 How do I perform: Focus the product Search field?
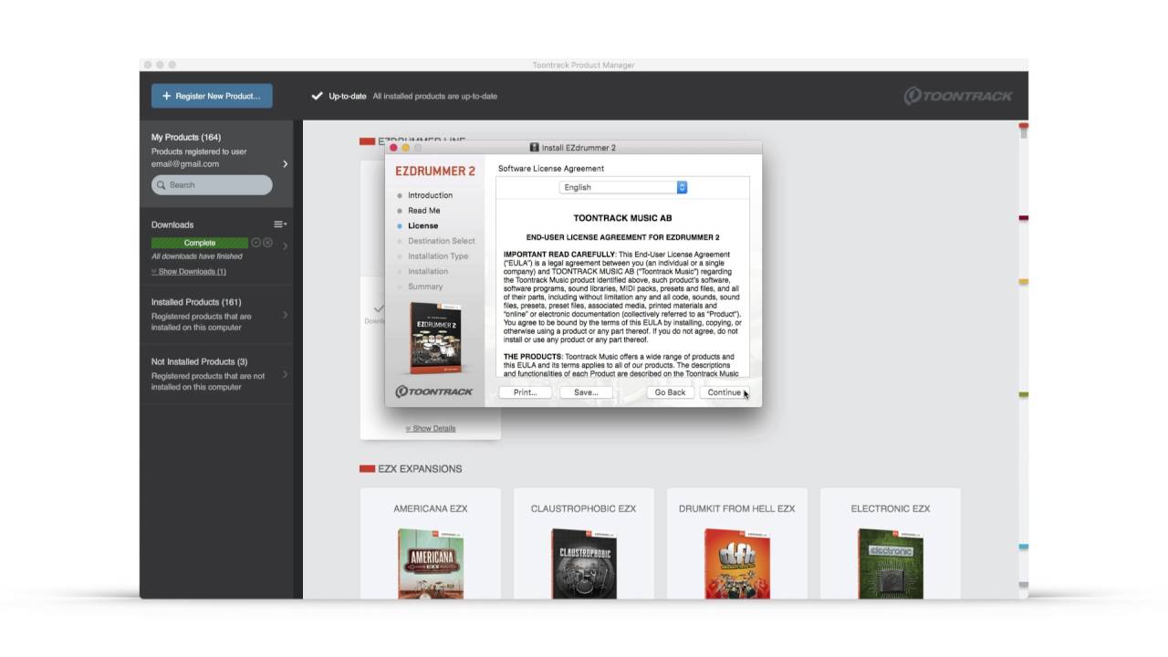pos(212,184)
